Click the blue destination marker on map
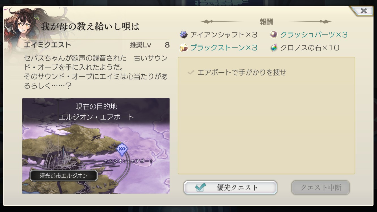 pyautogui.click(x=122, y=149)
